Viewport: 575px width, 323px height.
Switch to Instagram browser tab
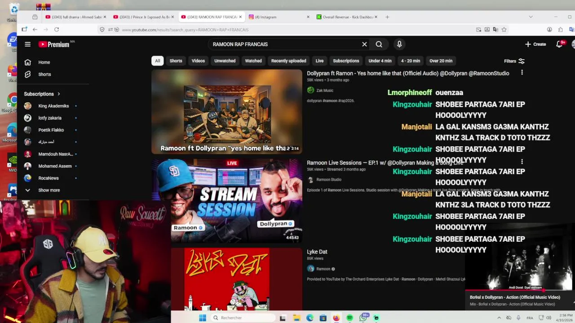[279, 17]
